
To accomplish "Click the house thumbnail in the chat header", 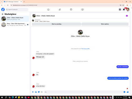I will [34, 16].
